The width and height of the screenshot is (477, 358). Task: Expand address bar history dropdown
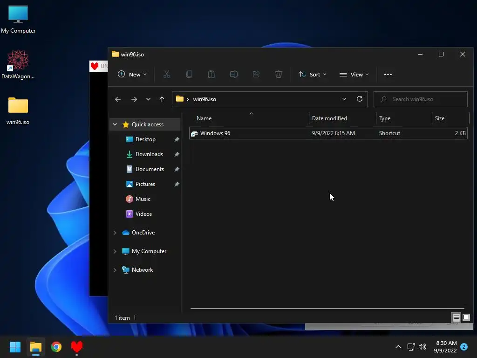click(x=344, y=99)
